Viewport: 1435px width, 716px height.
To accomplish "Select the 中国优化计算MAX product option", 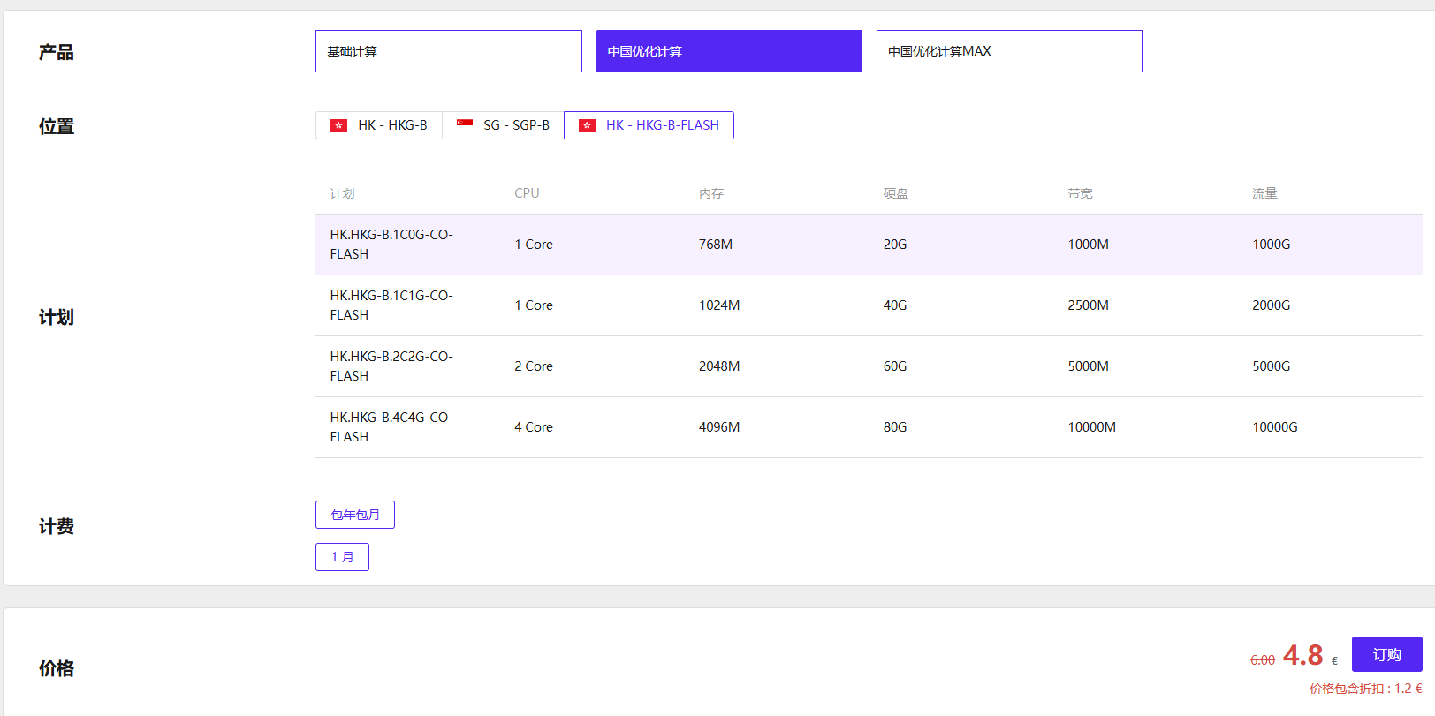I will click(x=1009, y=51).
